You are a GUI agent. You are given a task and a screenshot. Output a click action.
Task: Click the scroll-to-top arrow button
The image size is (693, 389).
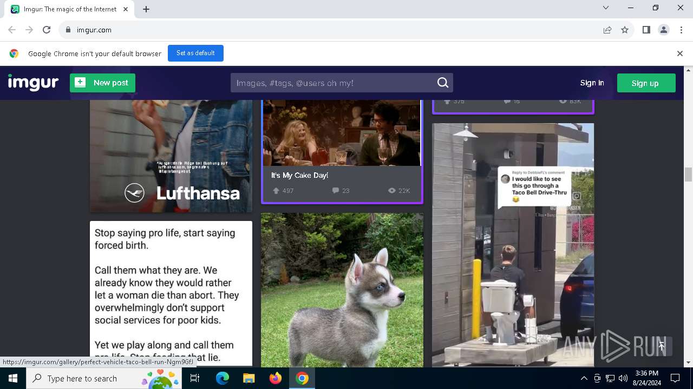click(x=661, y=346)
